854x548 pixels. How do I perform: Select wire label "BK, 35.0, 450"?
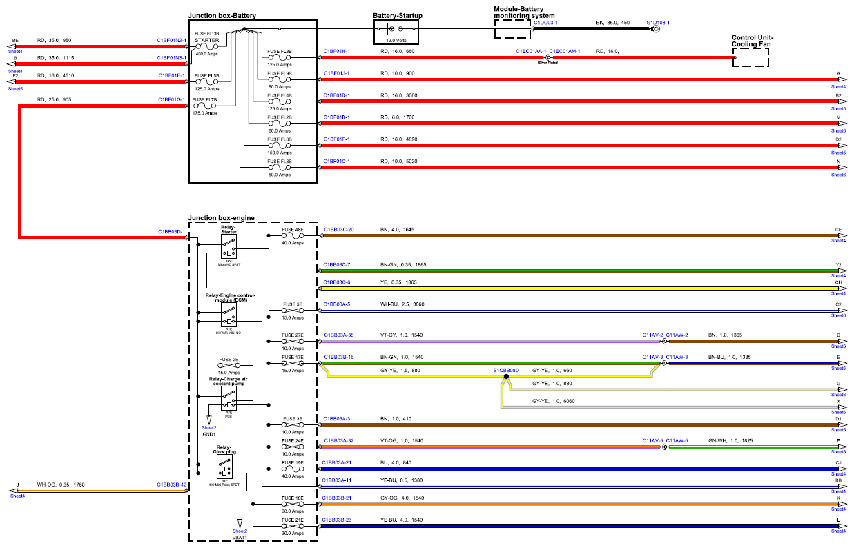tap(613, 23)
